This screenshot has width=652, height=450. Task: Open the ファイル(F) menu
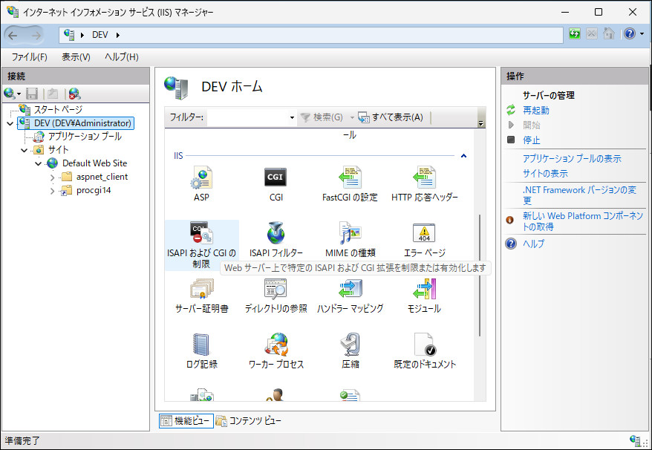click(x=29, y=57)
